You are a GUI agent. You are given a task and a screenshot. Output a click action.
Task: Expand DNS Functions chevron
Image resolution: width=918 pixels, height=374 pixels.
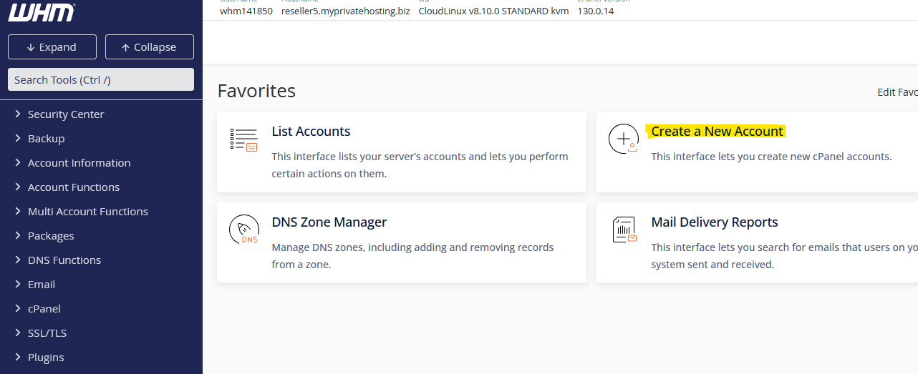pyautogui.click(x=18, y=260)
